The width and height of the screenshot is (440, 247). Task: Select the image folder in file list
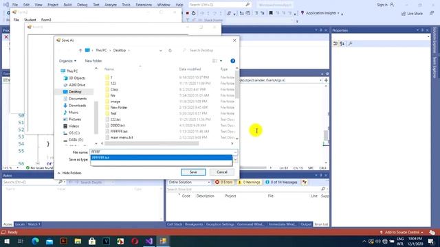coord(115,102)
